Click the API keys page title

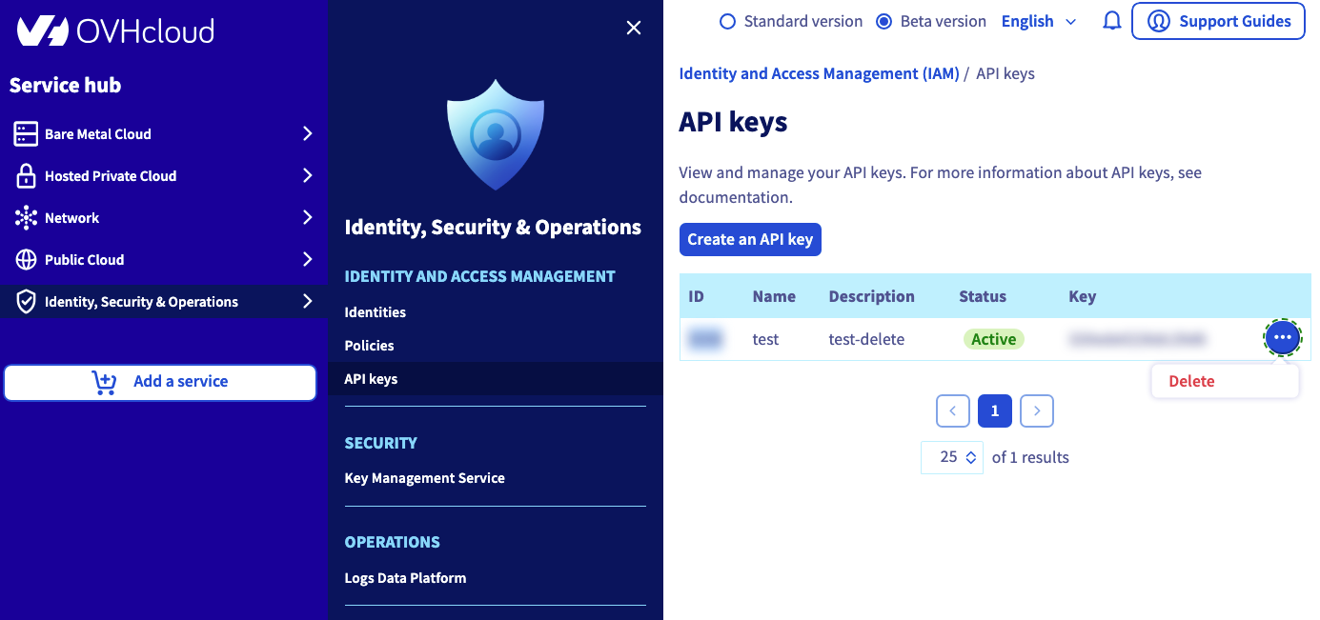click(734, 122)
